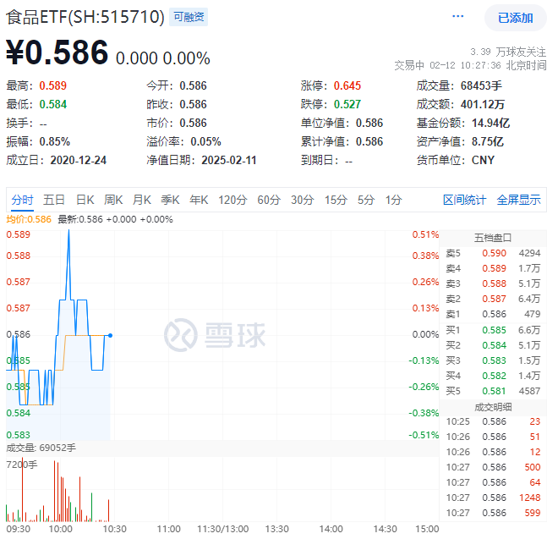This screenshot has height=539, width=547.
Task: Click the 10:26 trade volume 51
Action: 535,437
